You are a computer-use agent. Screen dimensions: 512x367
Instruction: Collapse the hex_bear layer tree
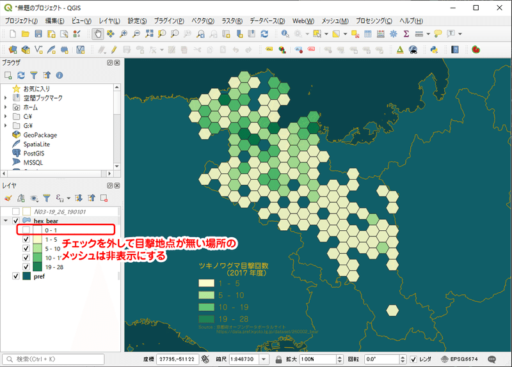point(6,221)
